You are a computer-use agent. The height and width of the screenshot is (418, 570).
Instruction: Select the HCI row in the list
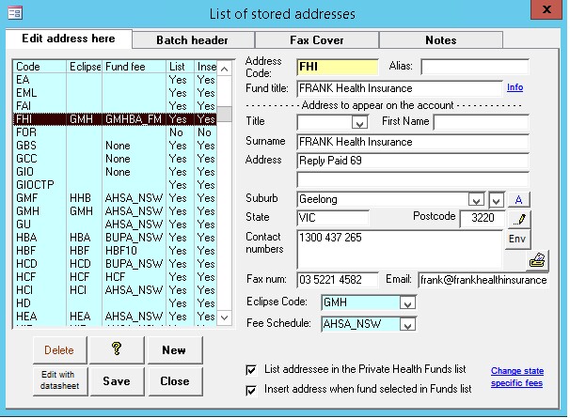click(x=115, y=290)
